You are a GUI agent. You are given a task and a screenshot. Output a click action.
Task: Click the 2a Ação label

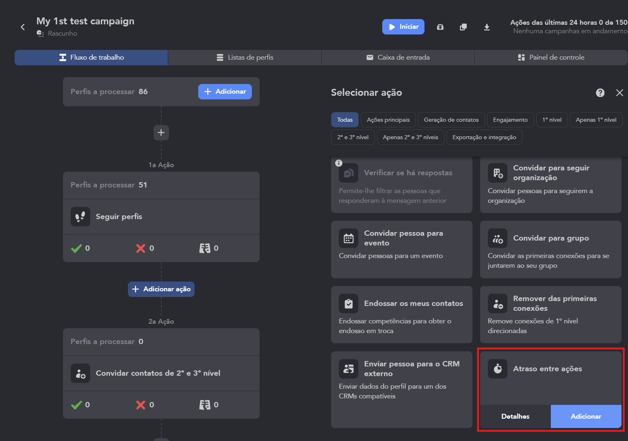point(161,321)
